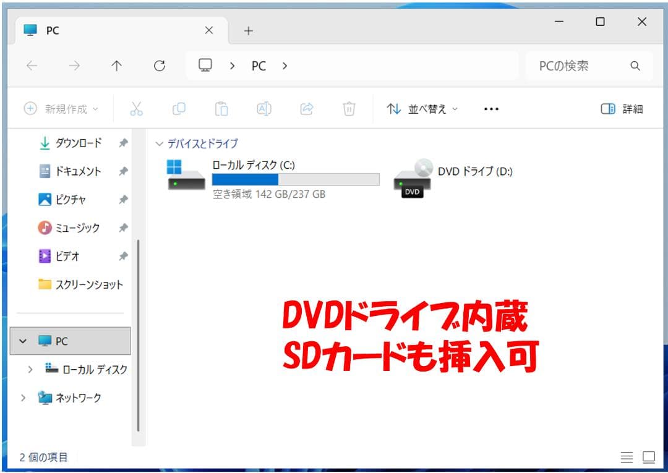Click the navigate up arrow button

116,66
